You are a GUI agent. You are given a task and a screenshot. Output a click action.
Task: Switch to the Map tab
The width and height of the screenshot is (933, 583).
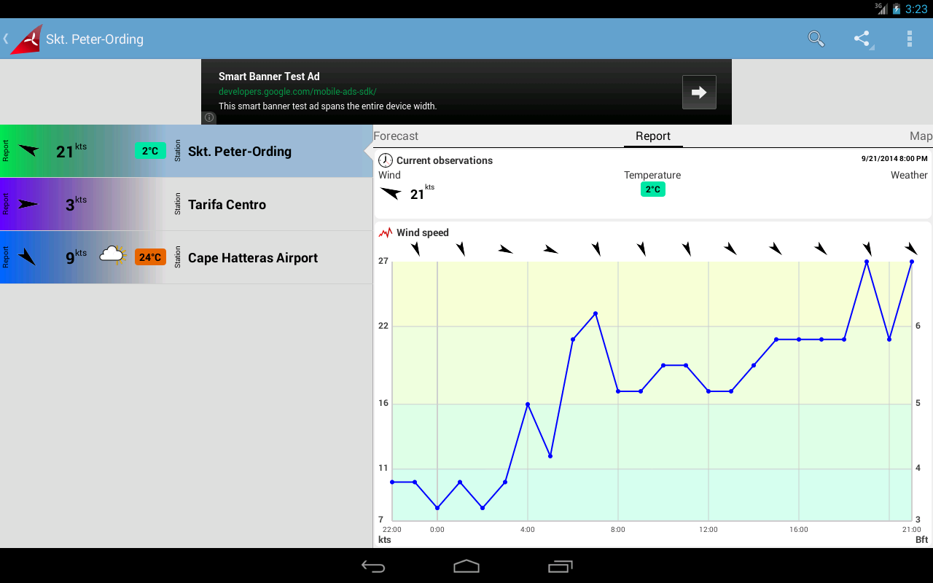[x=920, y=136]
